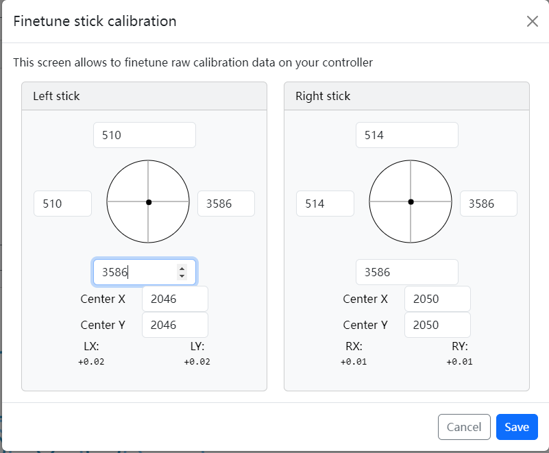Click the Right stick panel header
549x453 pixels.
[406, 96]
